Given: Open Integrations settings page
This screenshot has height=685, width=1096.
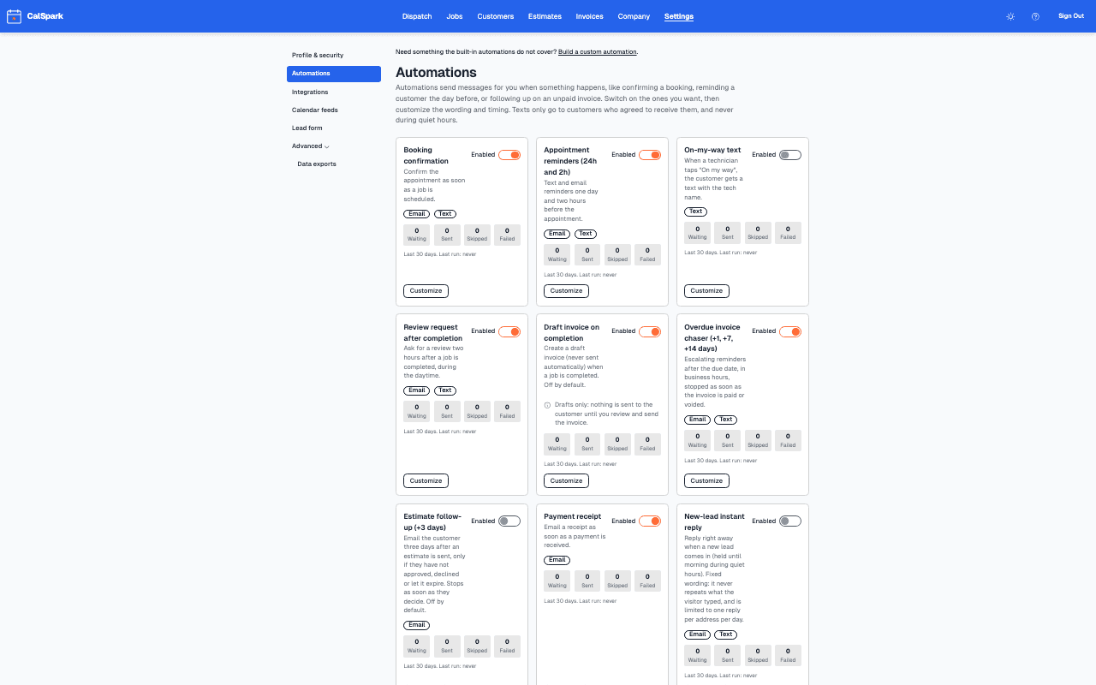Looking at the screenshot, I should tap(334, 92).
